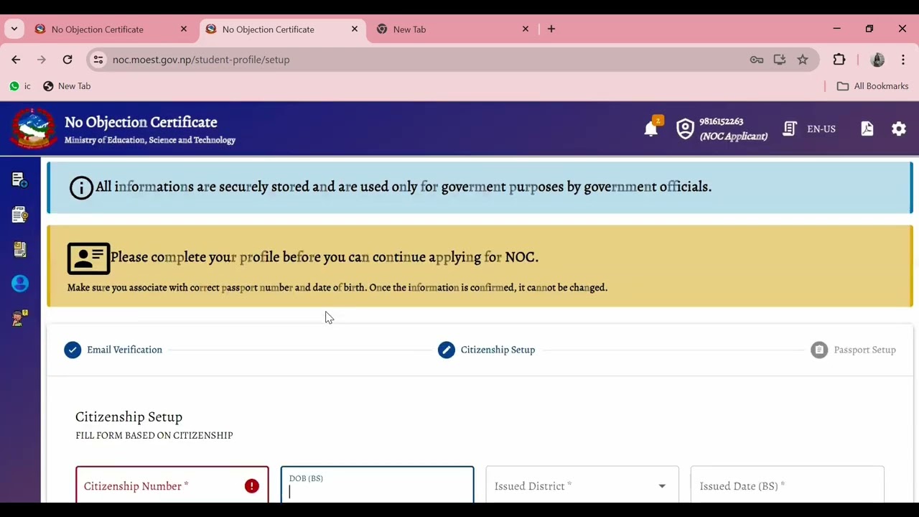Viewport: 919px width, 517px height.
Task: Open the new application sidebar icon
Action: pos(20,180)
